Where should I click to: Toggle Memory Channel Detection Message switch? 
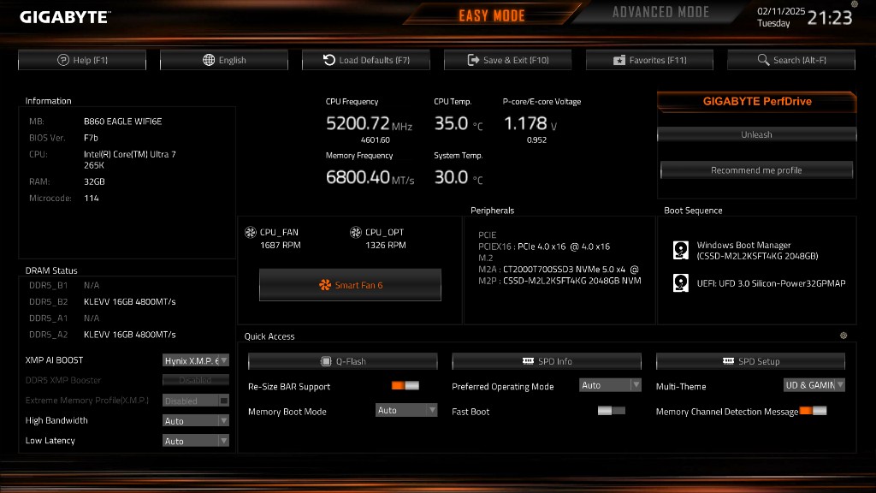click(813, 411)
